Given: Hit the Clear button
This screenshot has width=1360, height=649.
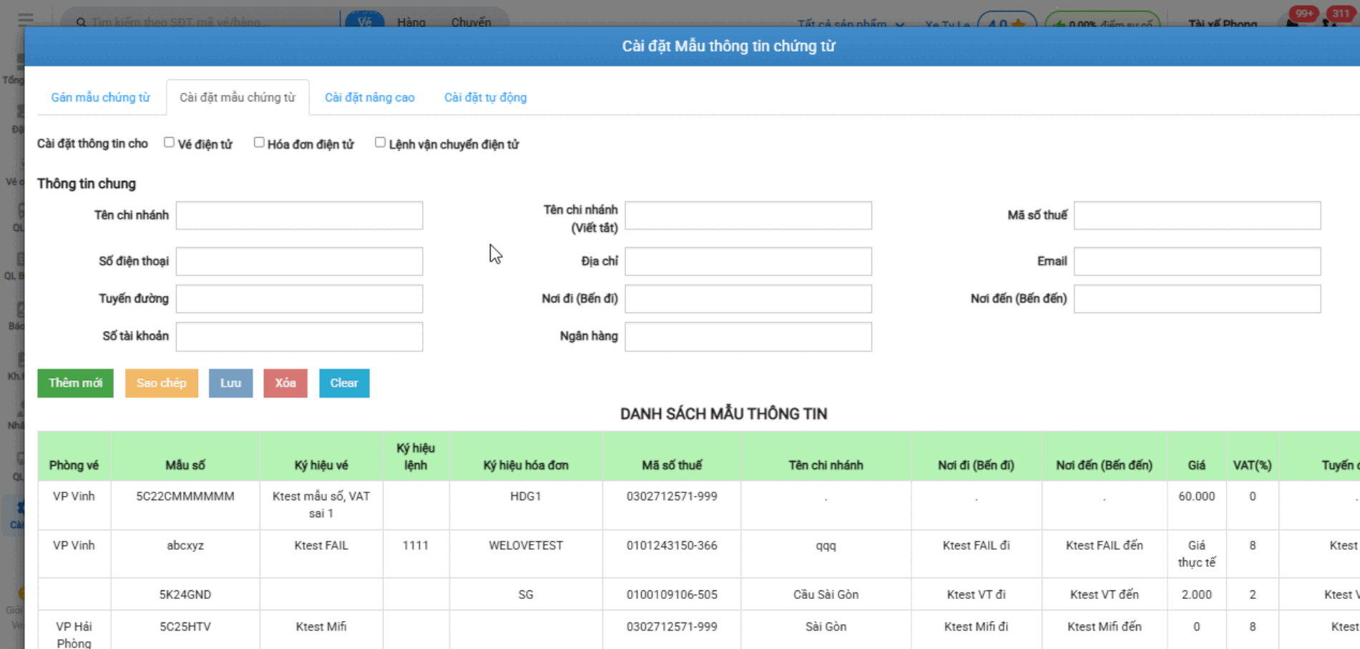Looking at the screenshot, I should point(343,383).
